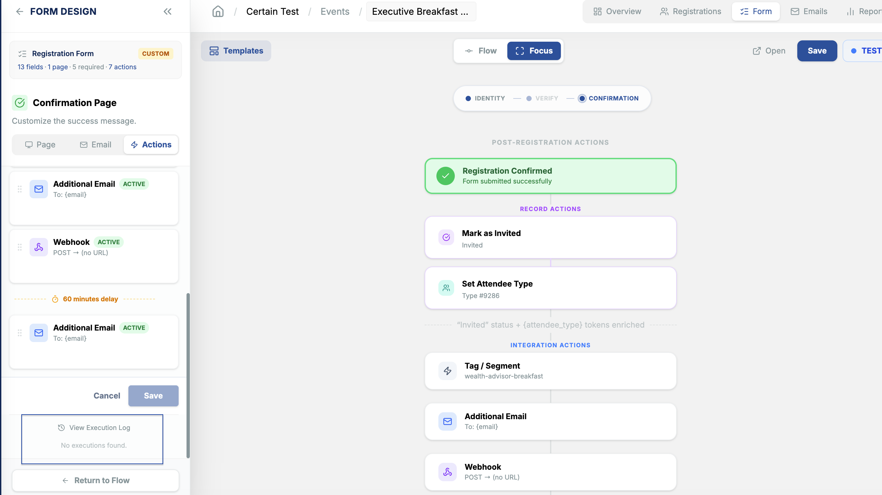Click the canvas Webhook node icon
Image resolution: width=882 pixels, height=495 pixels.
coord(448,472)
